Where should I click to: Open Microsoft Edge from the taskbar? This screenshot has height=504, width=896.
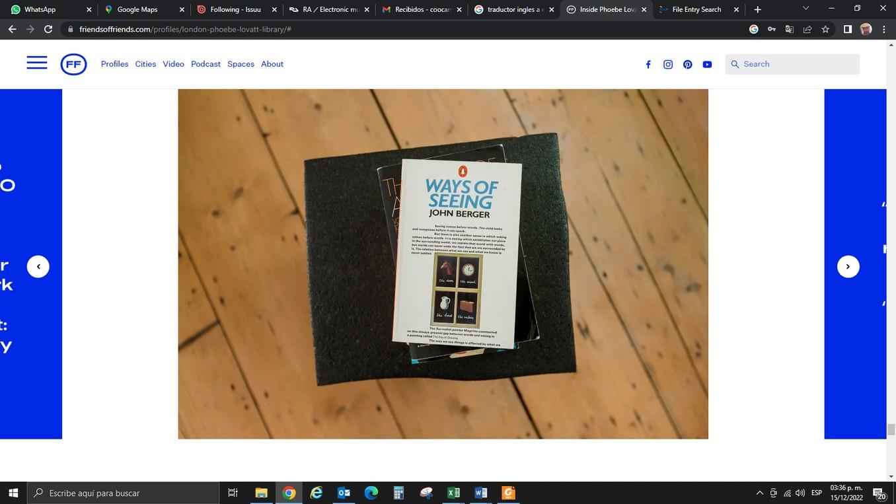click(371, 493)
